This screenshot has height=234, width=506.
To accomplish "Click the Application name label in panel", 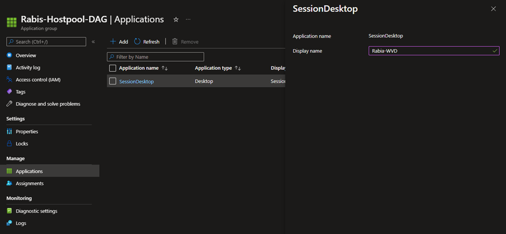I will 312,36.
